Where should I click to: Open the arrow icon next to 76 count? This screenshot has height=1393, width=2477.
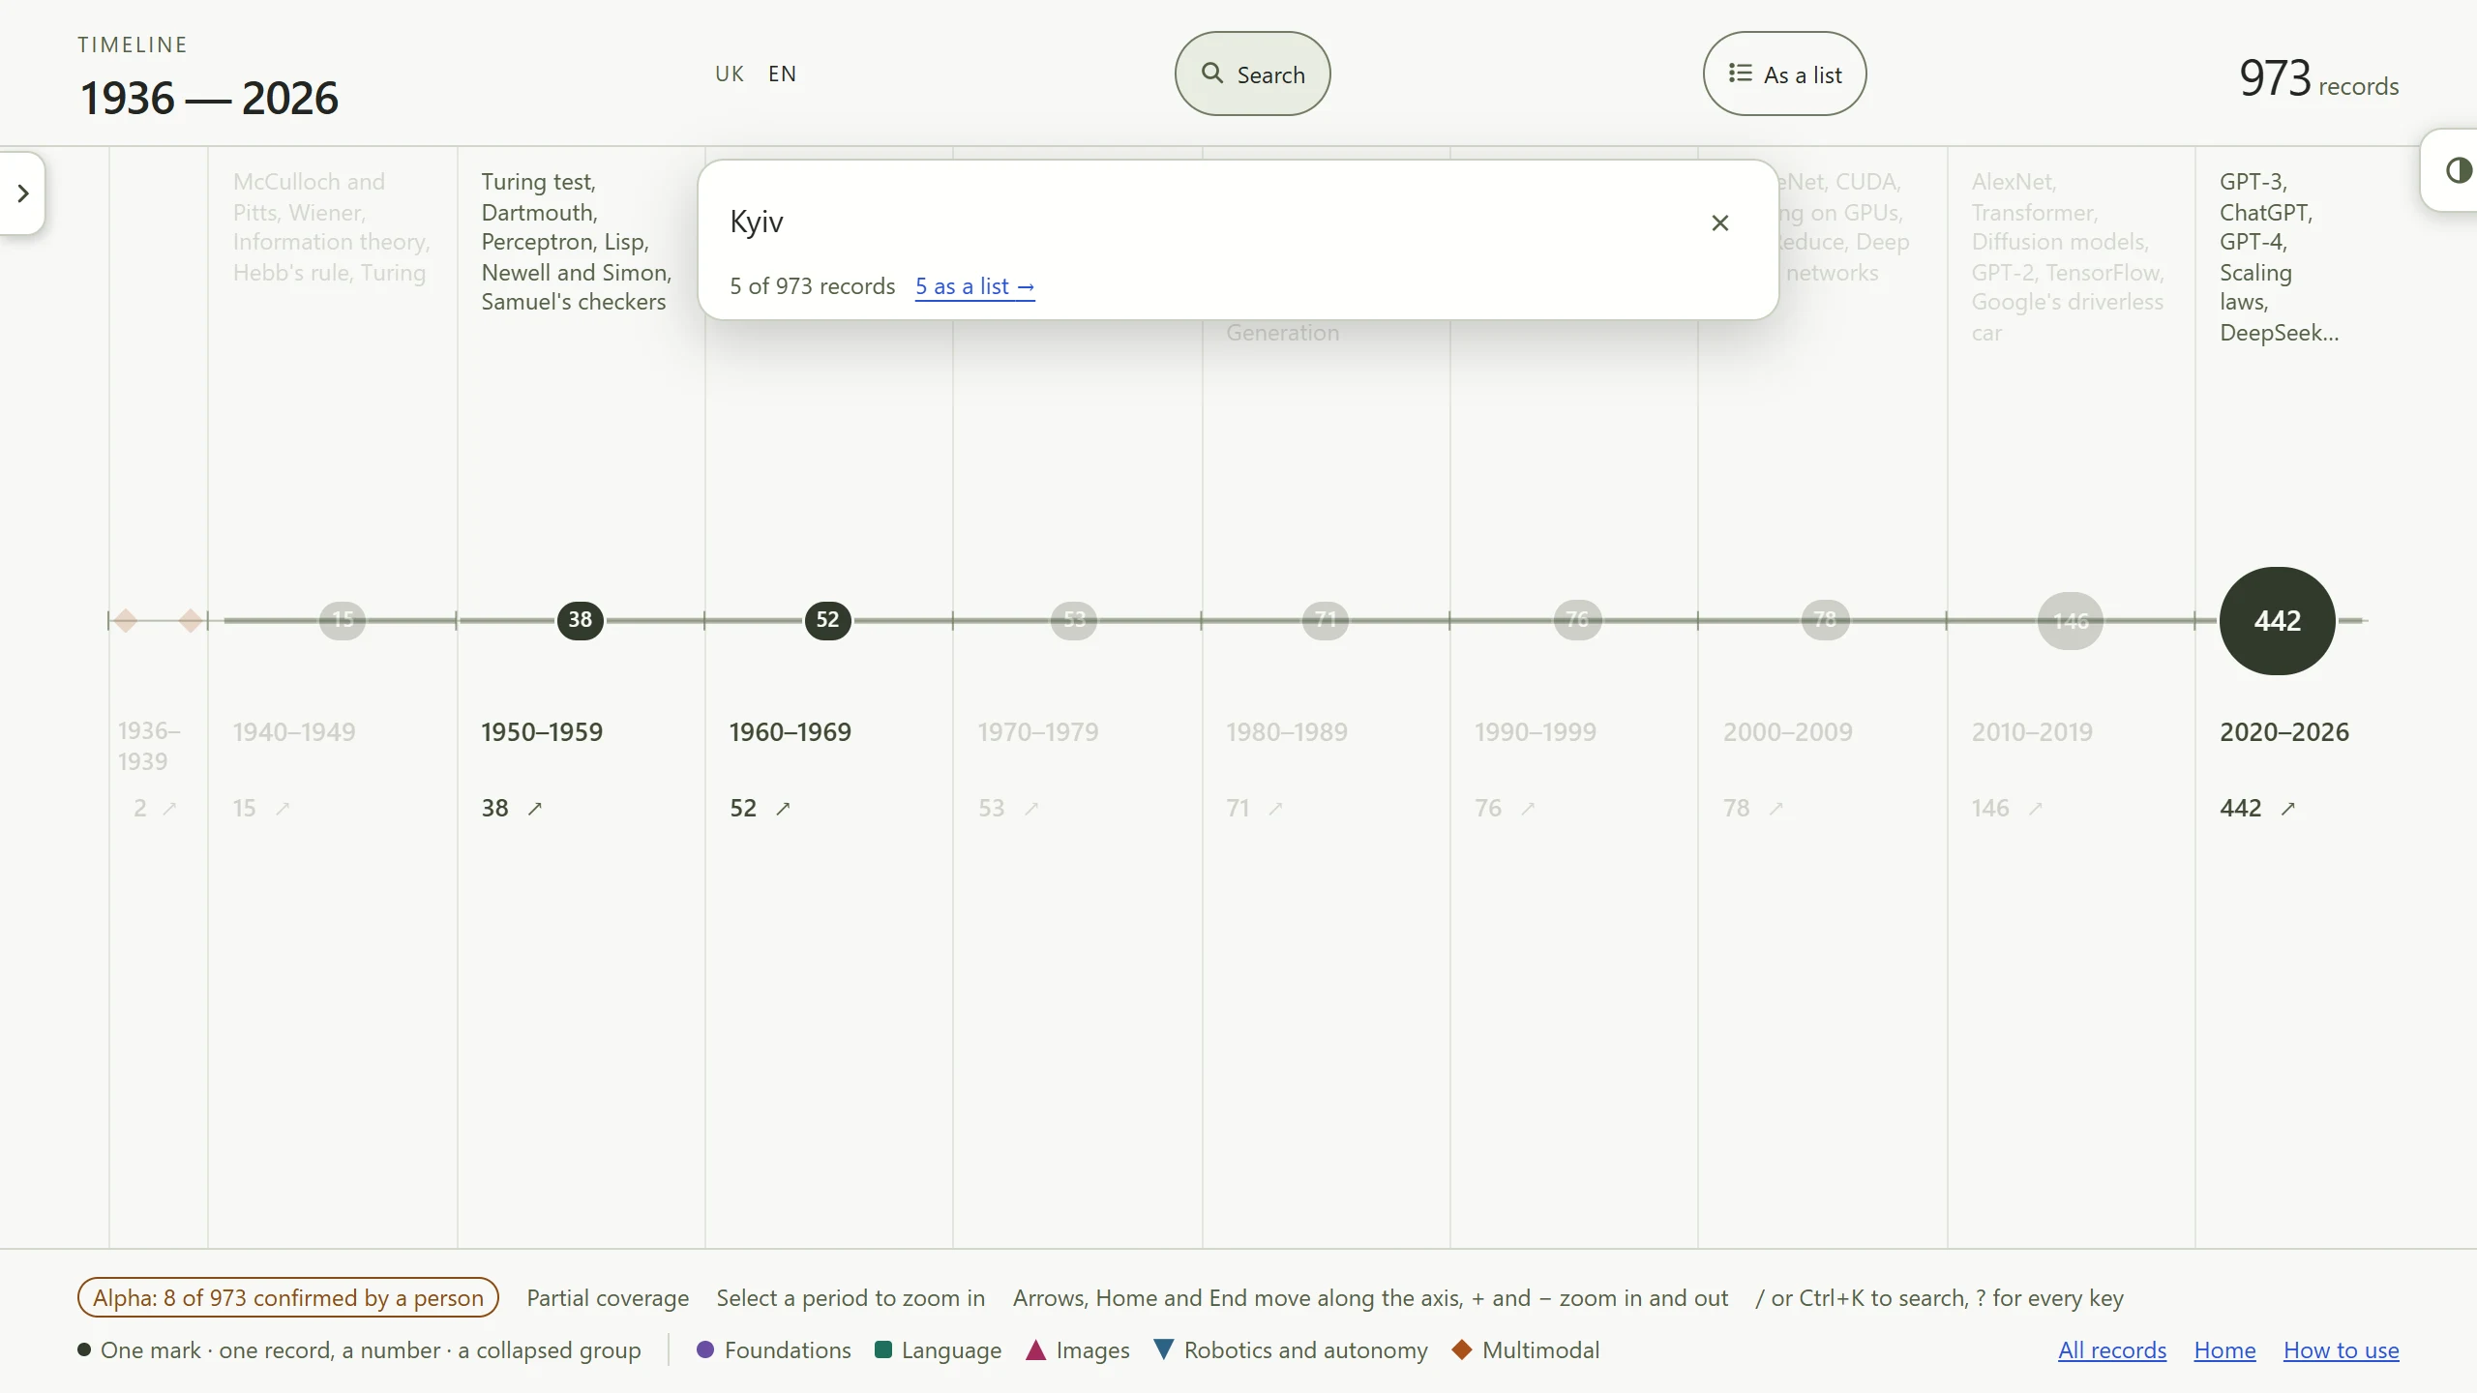1528,809
